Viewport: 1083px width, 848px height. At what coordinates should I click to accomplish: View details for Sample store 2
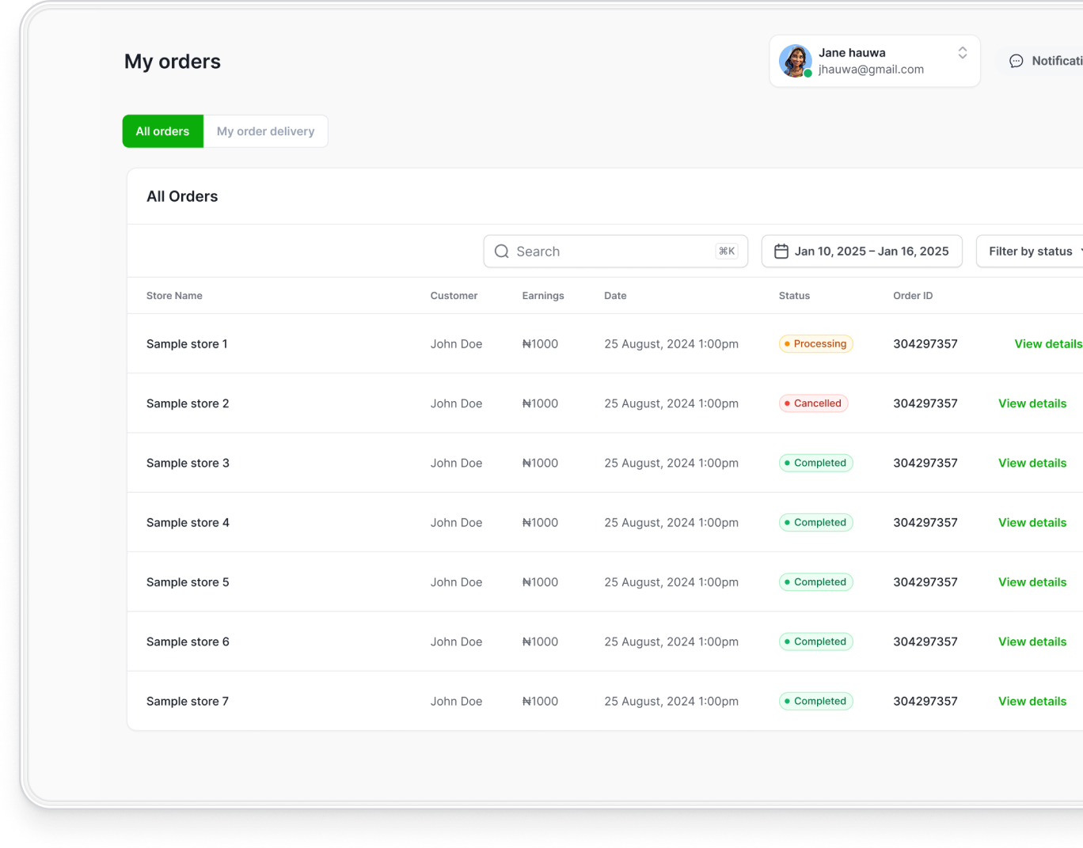click(1032, 403)
